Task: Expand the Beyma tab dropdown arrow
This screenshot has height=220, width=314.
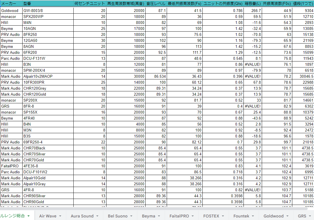Action: point(159,216)
